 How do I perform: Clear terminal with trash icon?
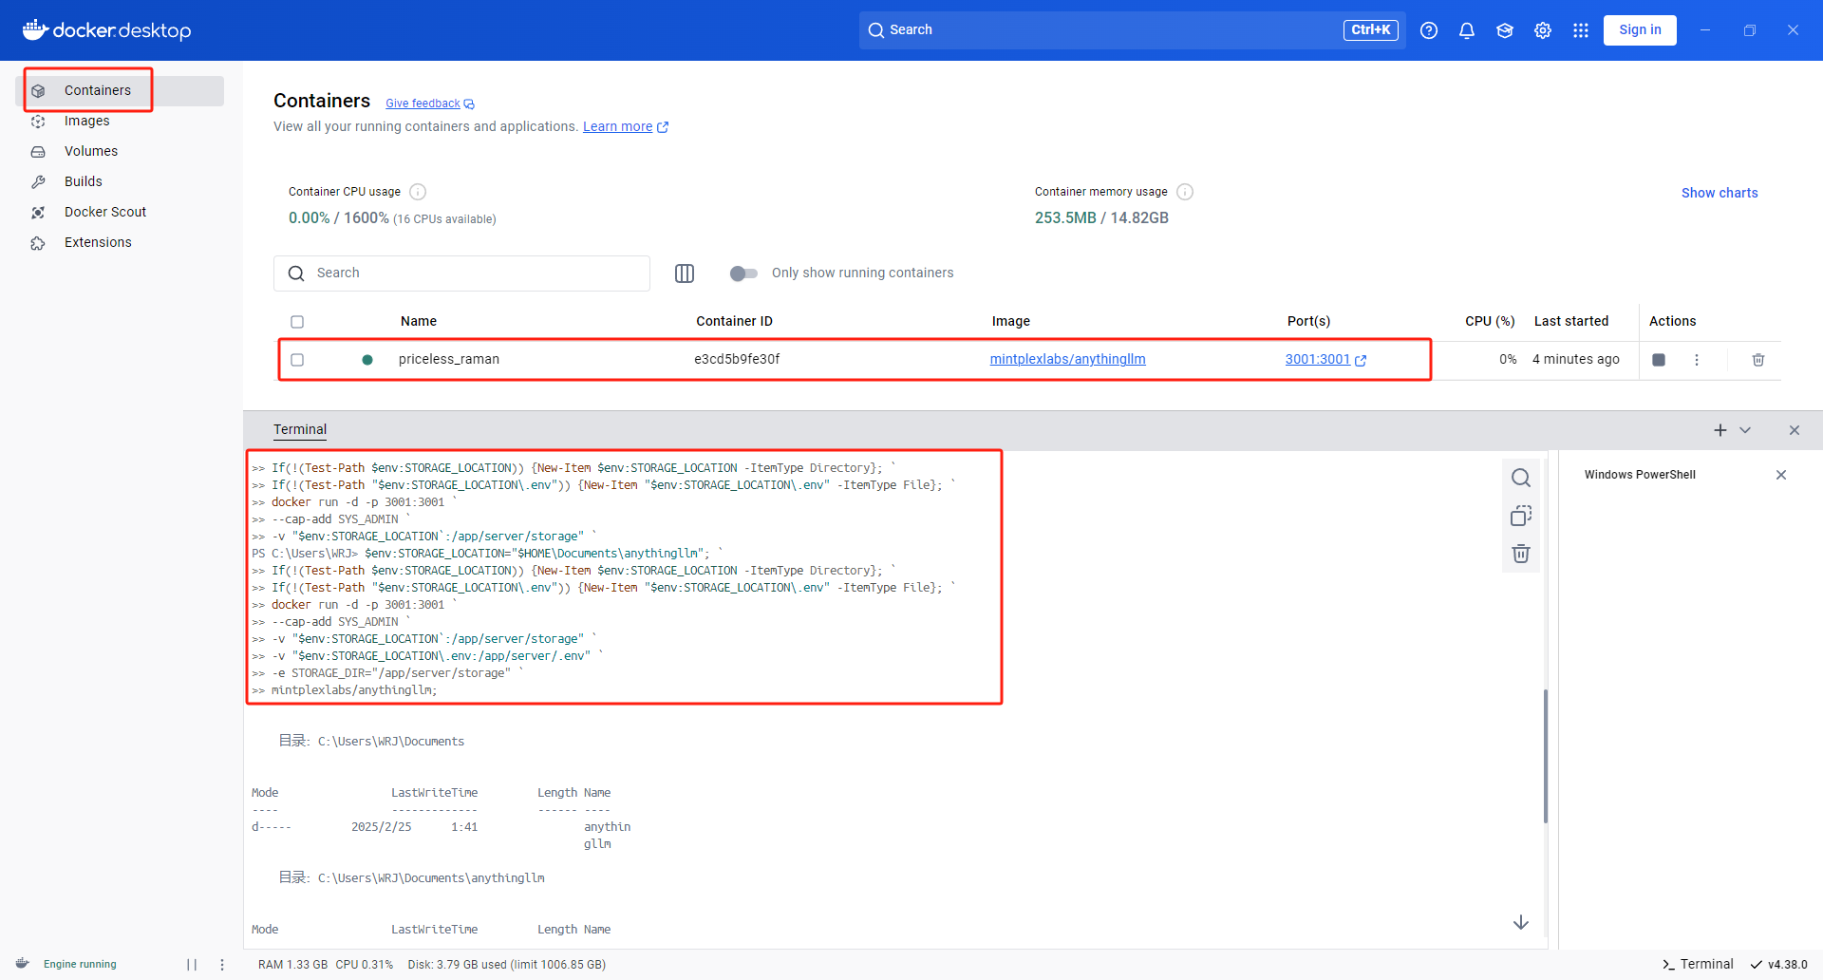tap(1521, 554)
